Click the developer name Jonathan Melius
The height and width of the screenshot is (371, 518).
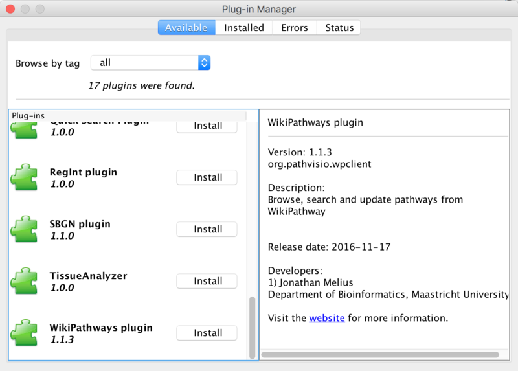[x=316, y=283]
